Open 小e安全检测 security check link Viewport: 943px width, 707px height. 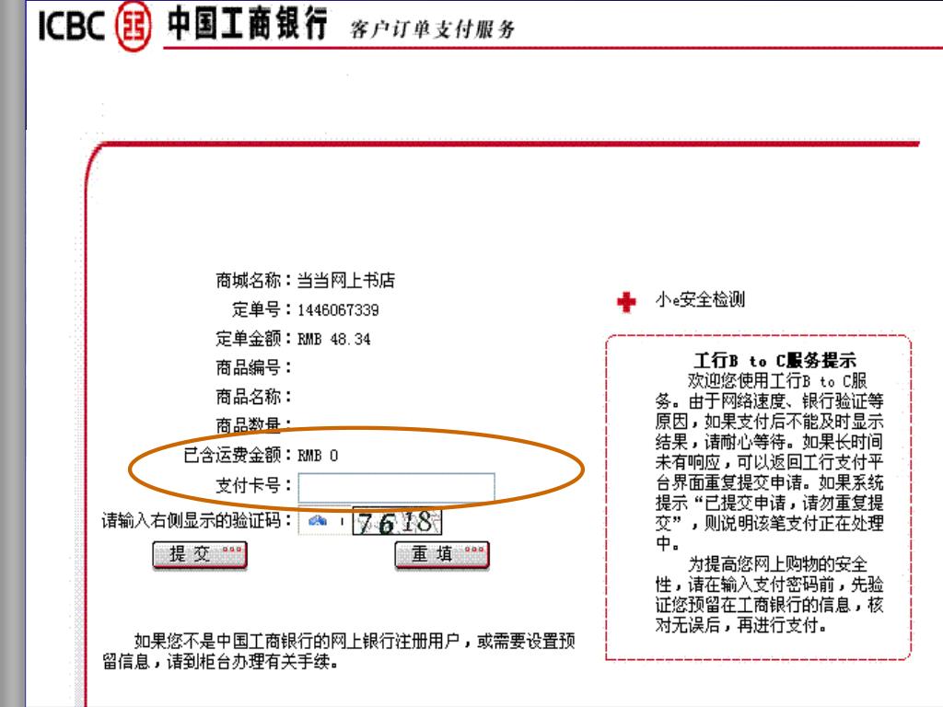pos(700,299)
